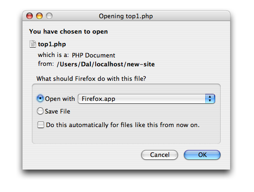Click the grayed-out zoom window button
This screenshot has width=254, height=192.
pos(49,16)
